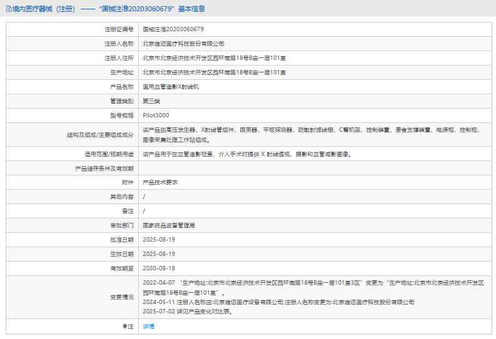The width and height of the screenshot is (496, 339).
Task: Select model specification Pilot3000
Action: (x=156, y=115)
